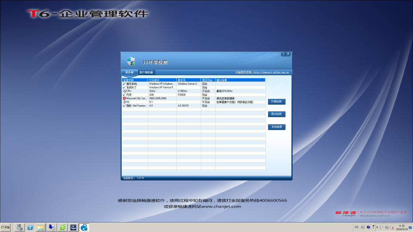Viewport: 413px width, 232px height.
Task: Select the 微软 .Net Framework row label
Action: 136,106
